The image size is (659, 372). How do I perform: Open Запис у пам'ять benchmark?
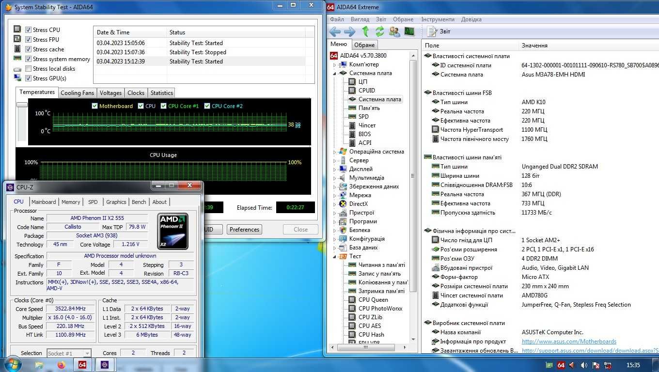click(379, 274)
